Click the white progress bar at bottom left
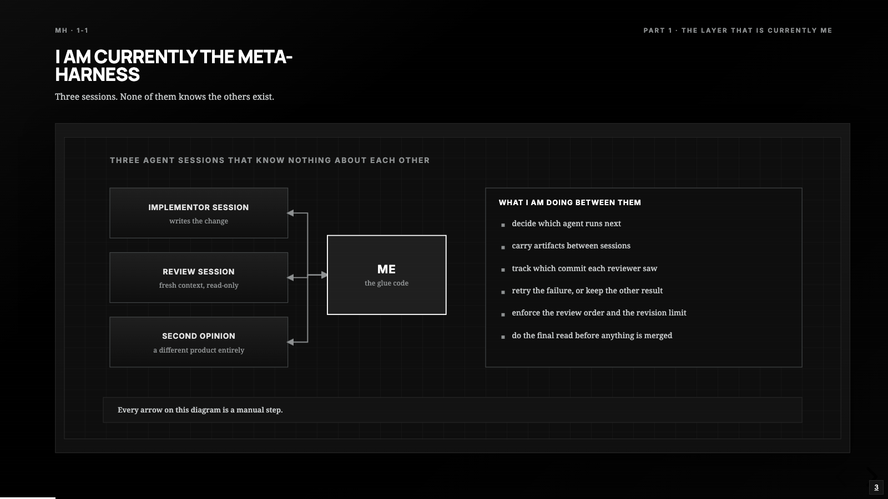The height and width of the screenshot is (499, 888). pos(28,498)
